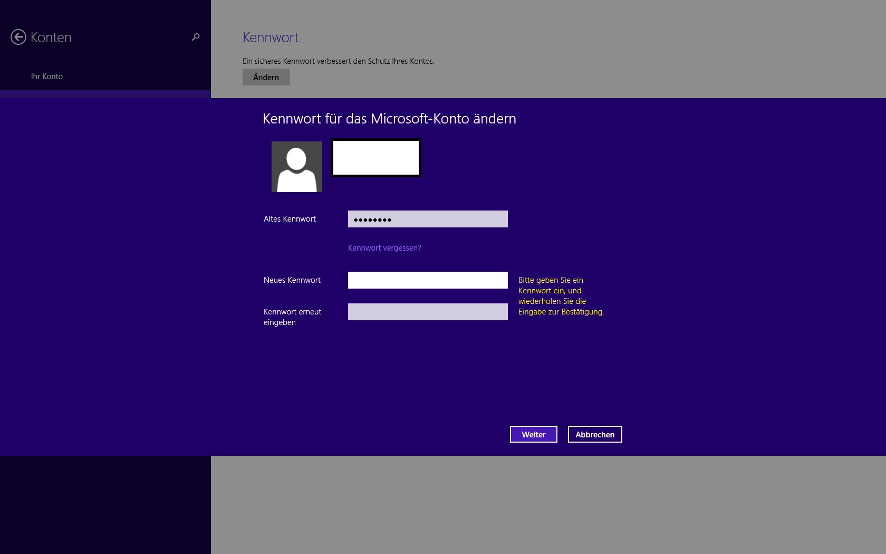This screenshot has height=554, width=886.
Task: Click the Konten sidebar title
Action: [x=51, y=37]
